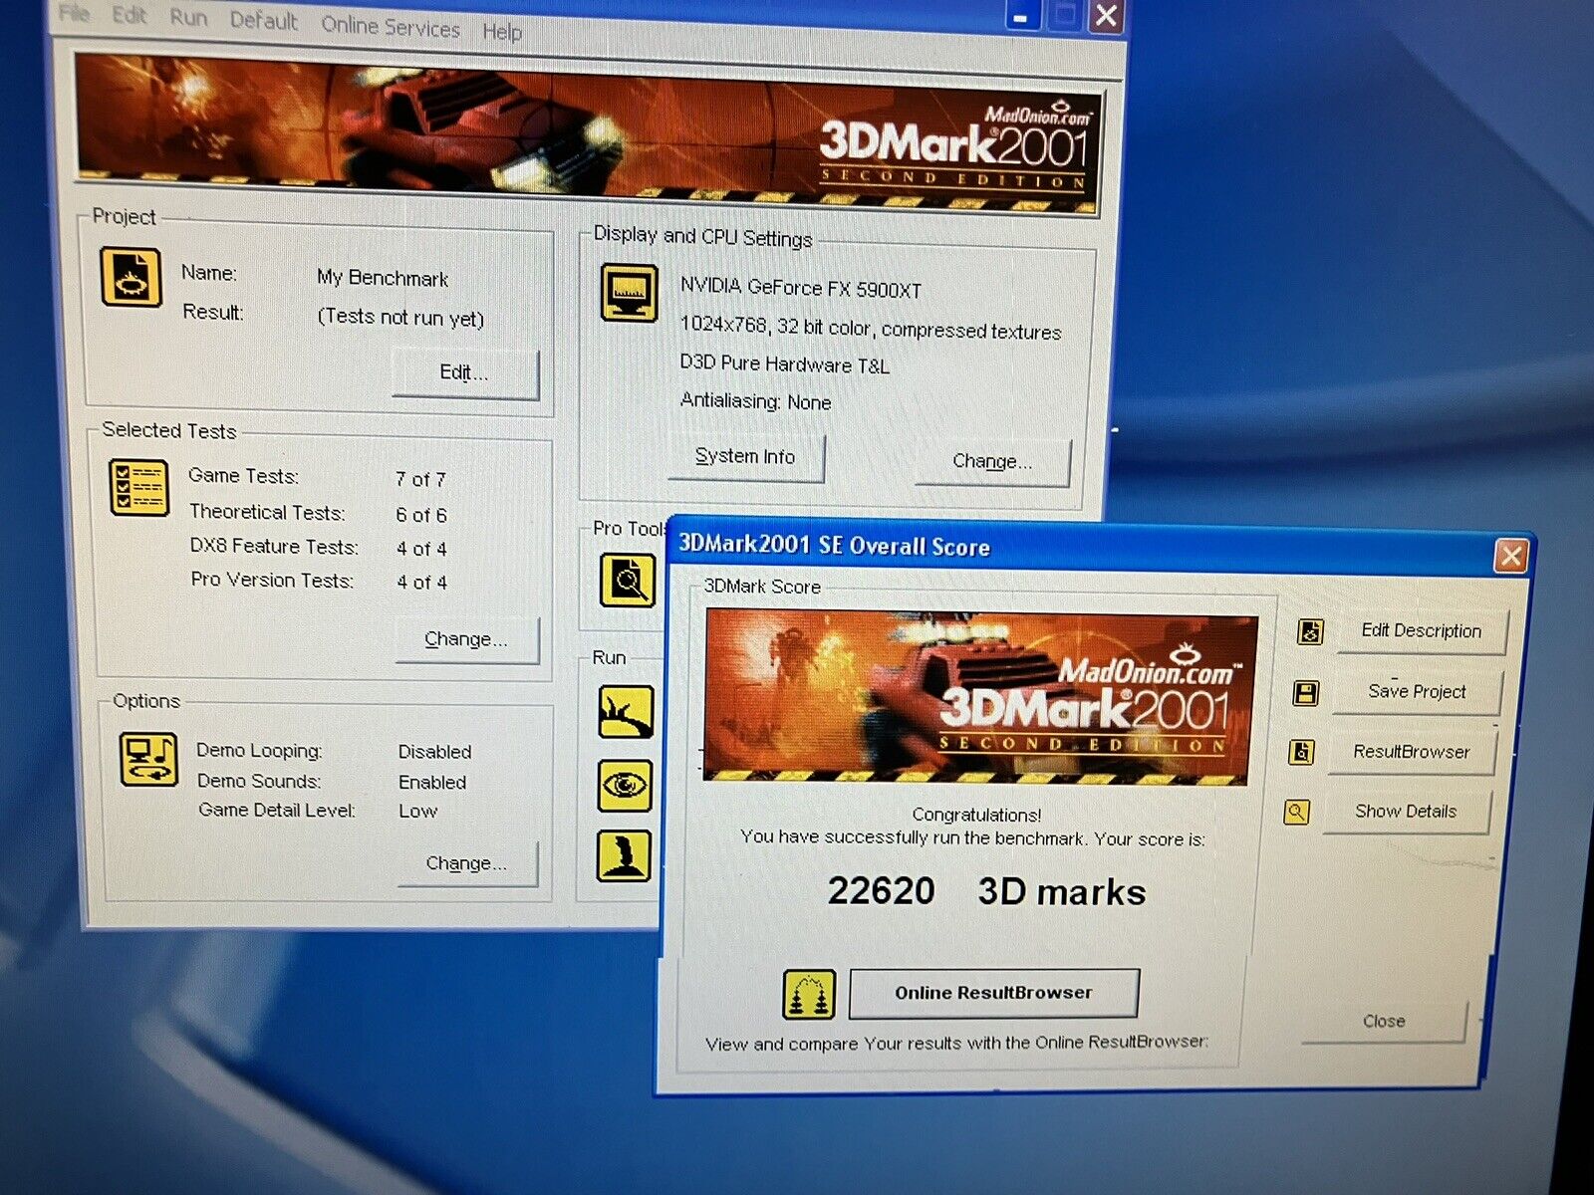Screen dimensions: 1594x1195
Task: Click '(Tests not run yet)' result text
Action: tap(400, 318)
